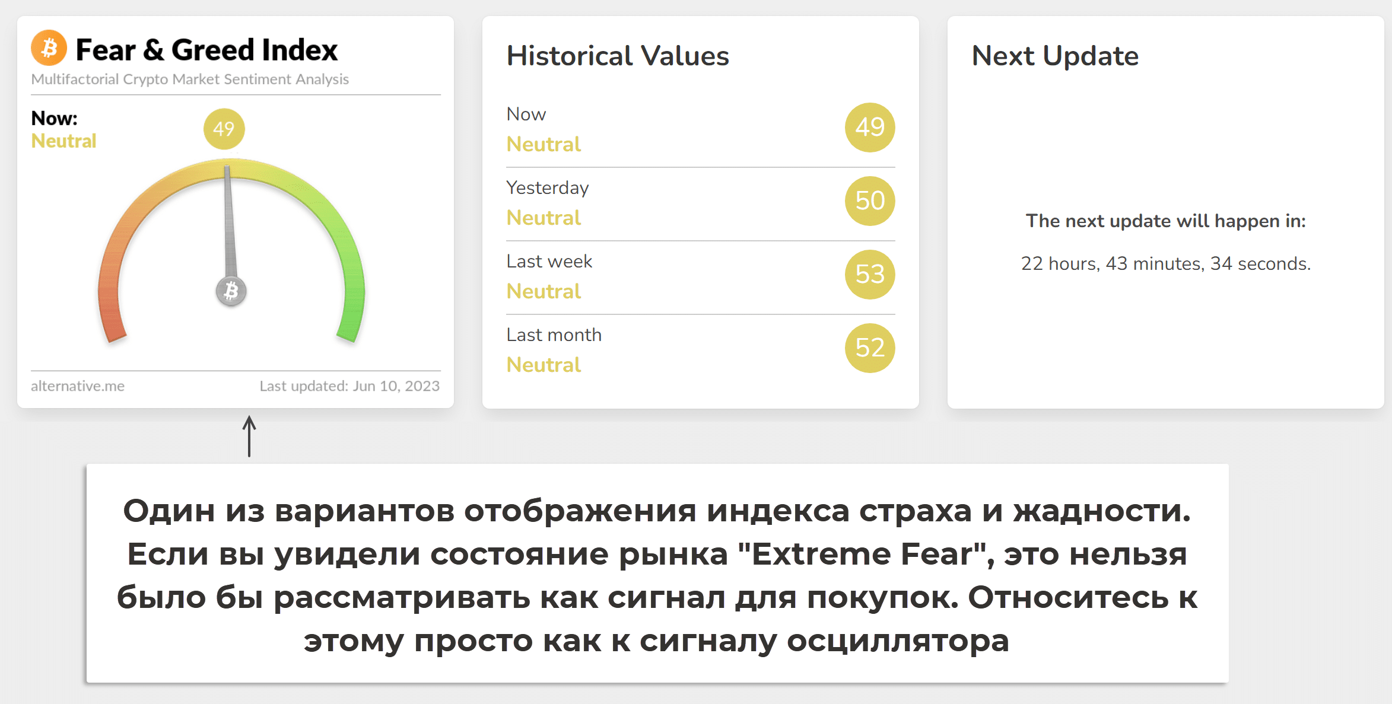The width and height of the screenshot is (1392, 704).
Task: Click the Last week 53 circle
Action: point(869,275)
